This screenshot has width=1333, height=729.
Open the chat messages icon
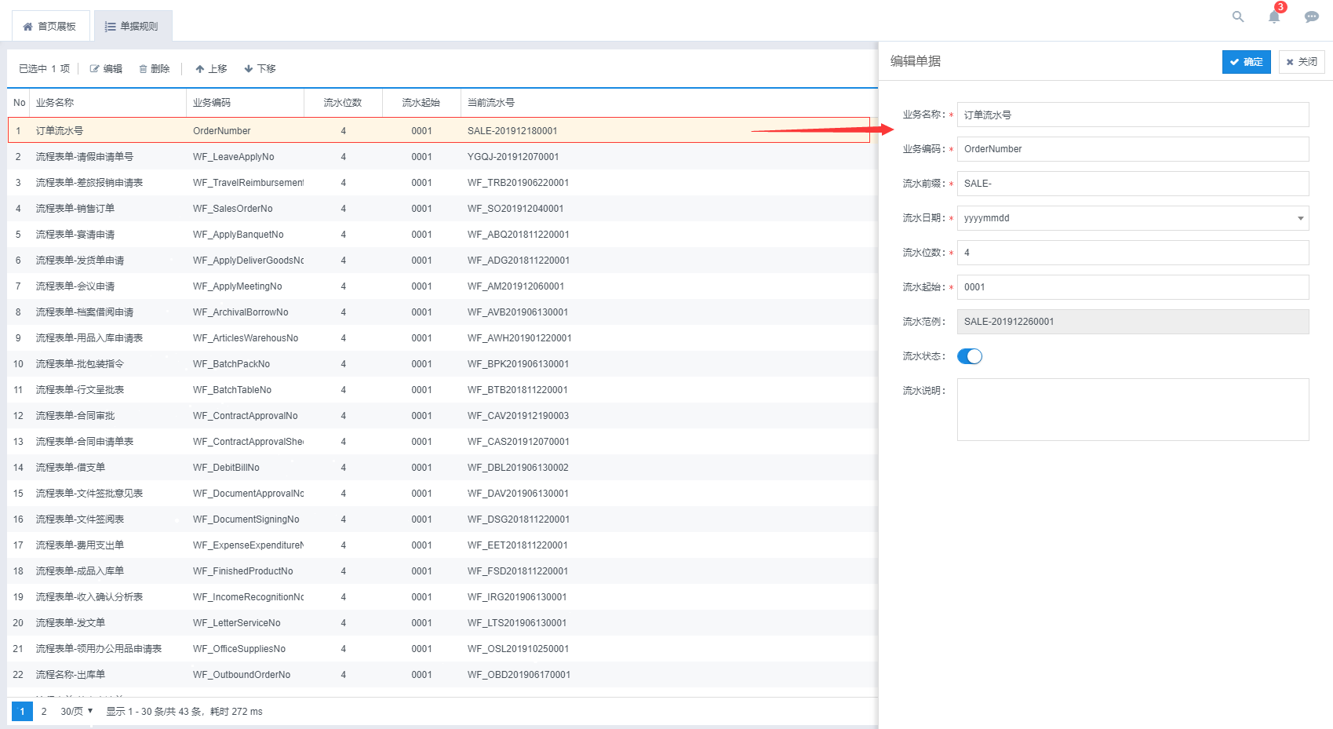1311,16
